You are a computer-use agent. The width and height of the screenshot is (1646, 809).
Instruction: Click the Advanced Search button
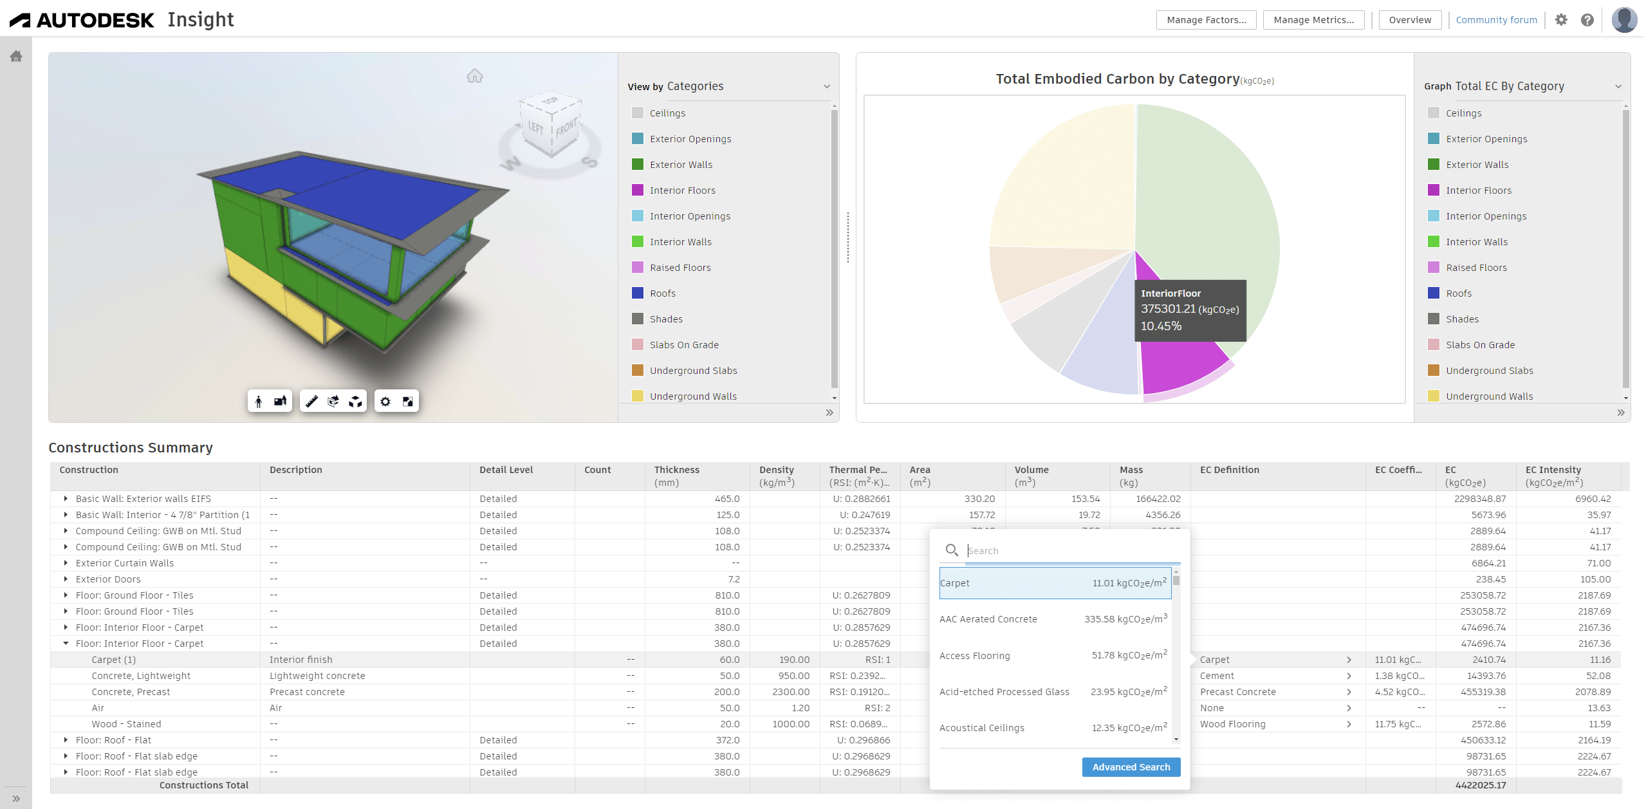[1131, 767]
